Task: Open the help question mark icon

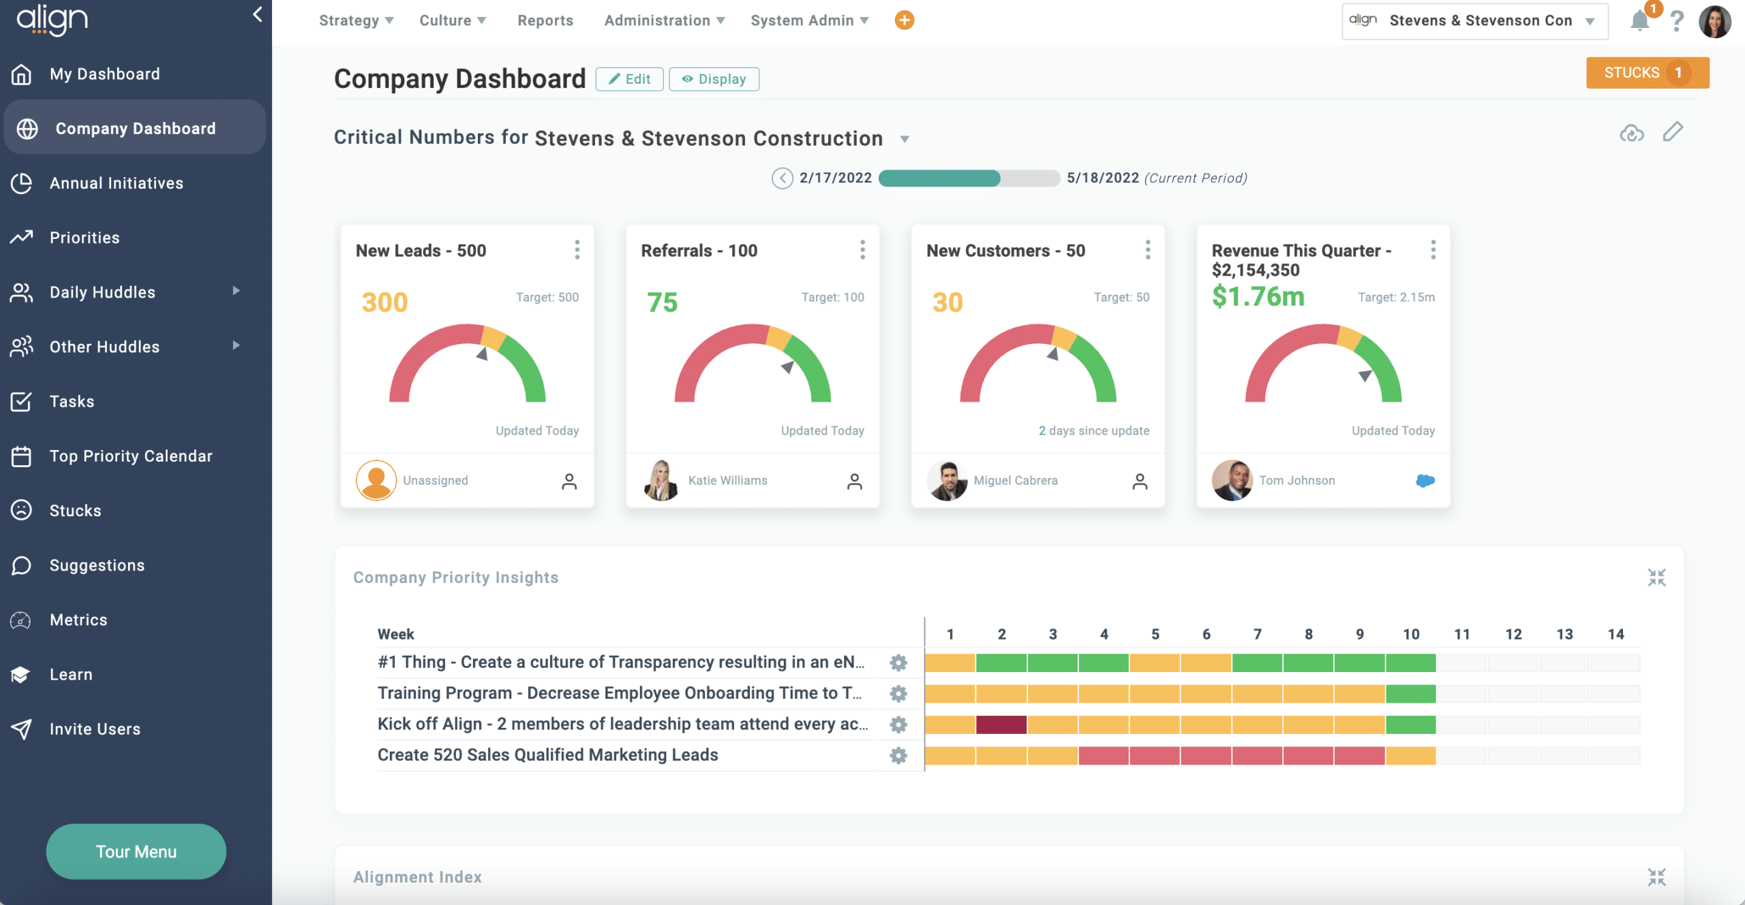Action: (1678, 21)
